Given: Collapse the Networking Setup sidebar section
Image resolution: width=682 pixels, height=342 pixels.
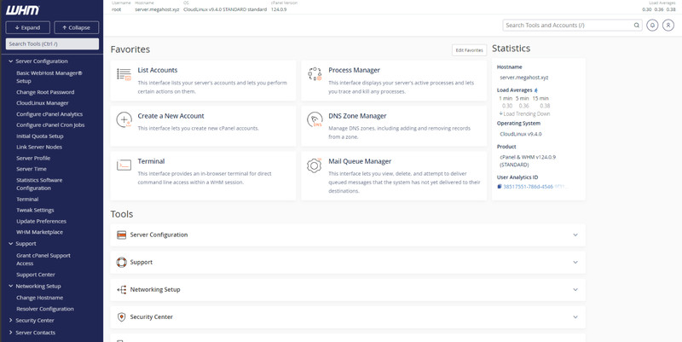Looking at the screenshot, I should pos(11,286).
